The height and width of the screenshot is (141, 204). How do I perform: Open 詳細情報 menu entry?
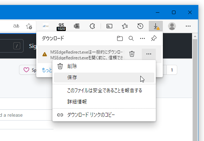[x=104, y=102]
